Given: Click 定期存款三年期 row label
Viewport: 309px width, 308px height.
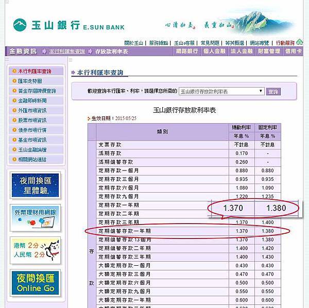Looking at the screenshot, I should (118, 223).
